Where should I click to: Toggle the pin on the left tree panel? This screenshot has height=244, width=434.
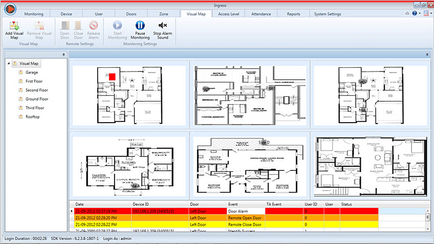point(64,55)
